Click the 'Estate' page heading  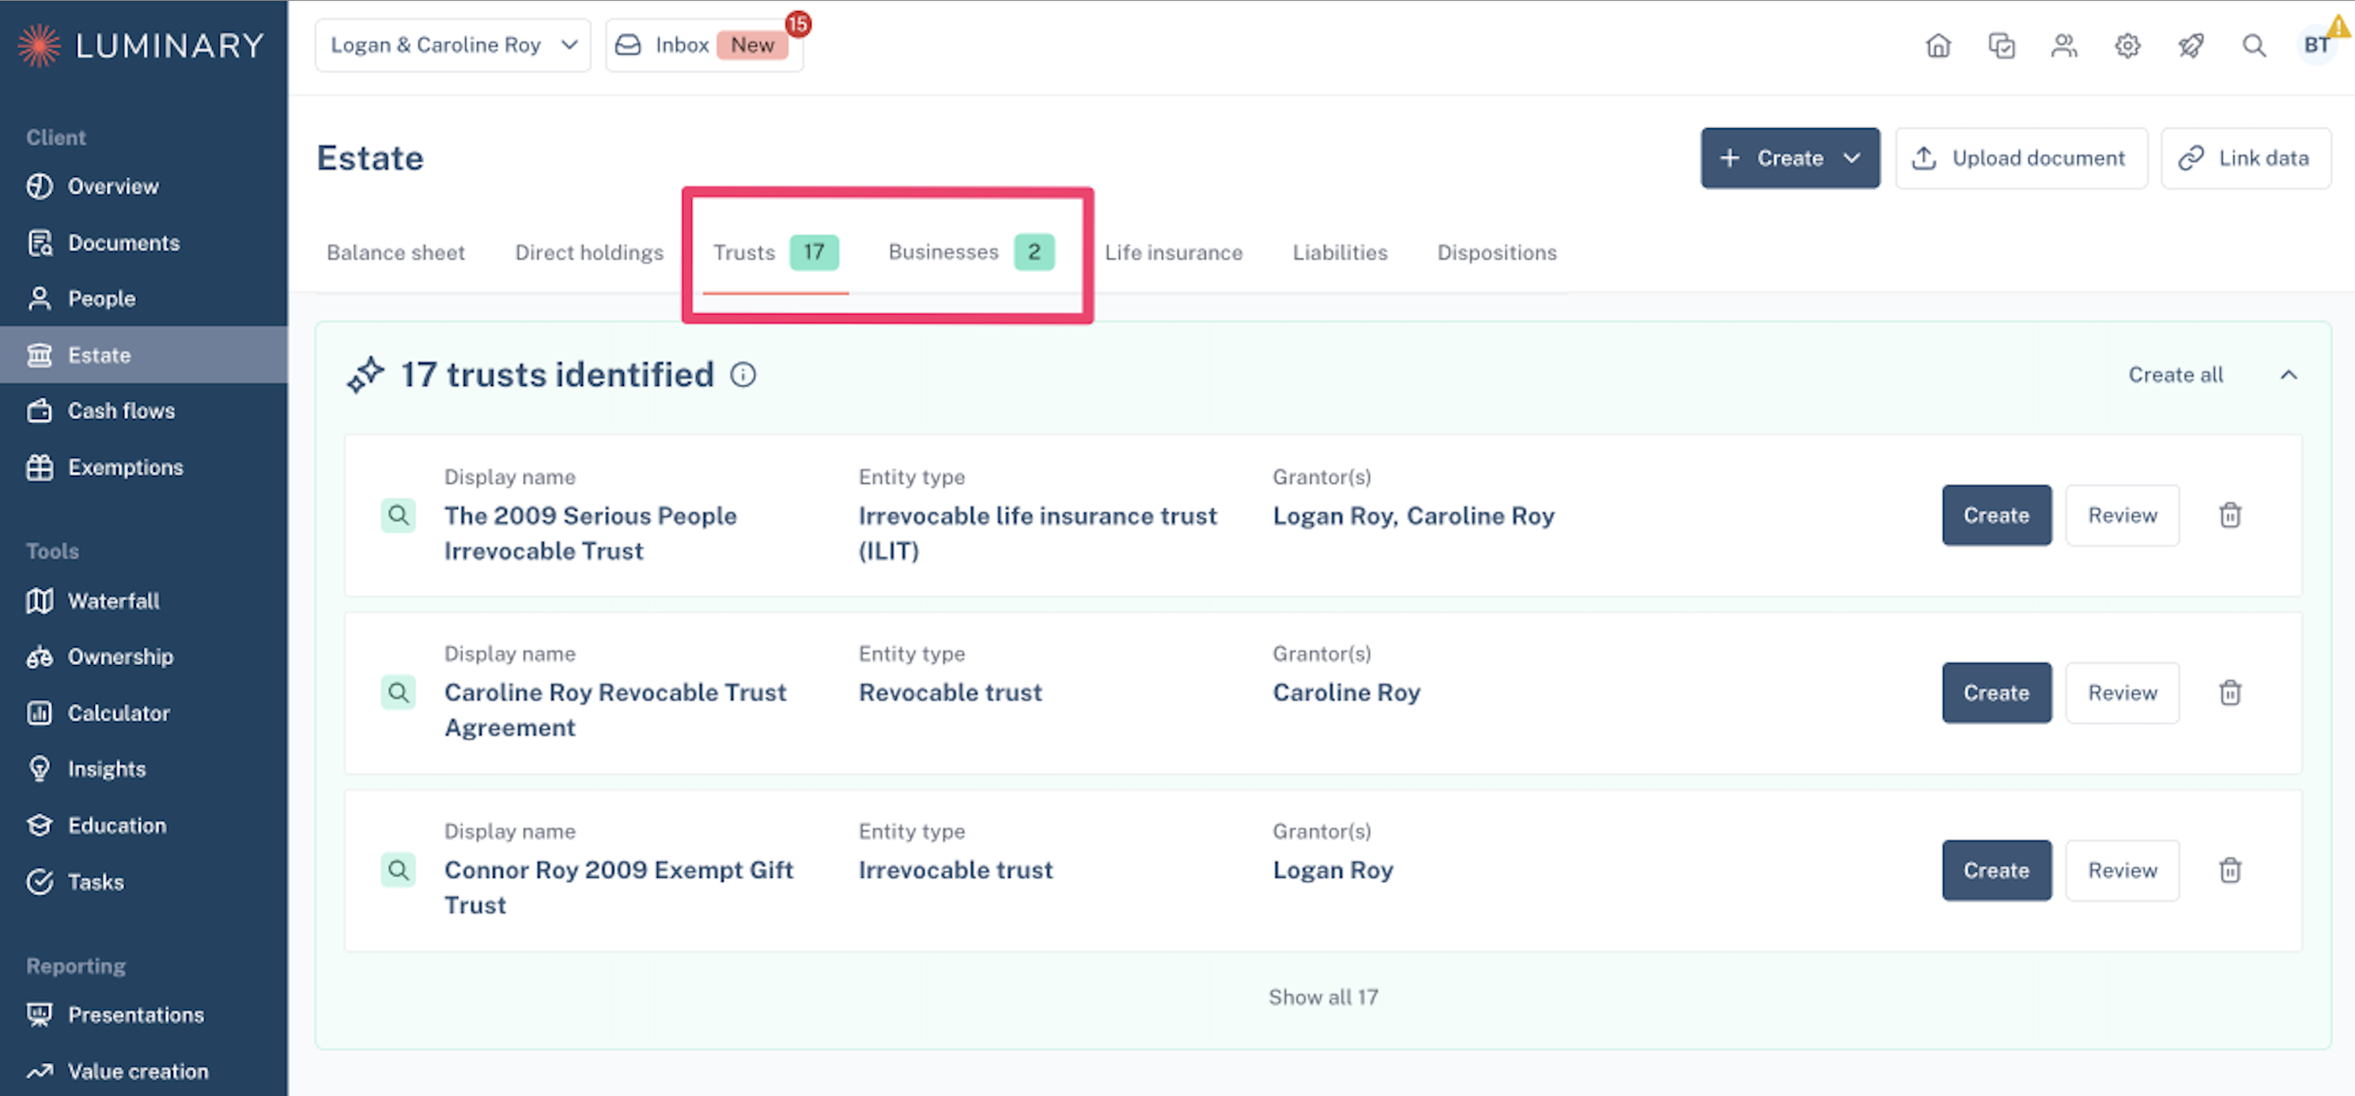(x=370, y=158)
